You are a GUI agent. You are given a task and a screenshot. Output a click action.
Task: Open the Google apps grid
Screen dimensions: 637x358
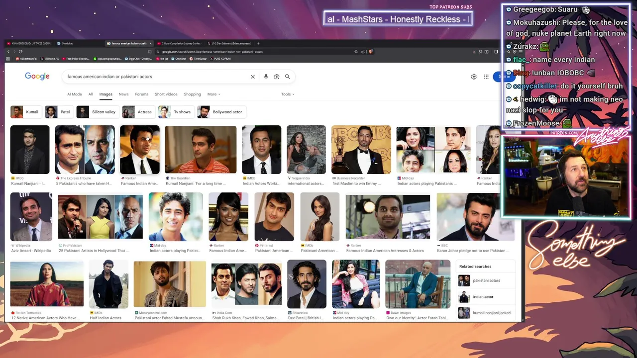486,77
